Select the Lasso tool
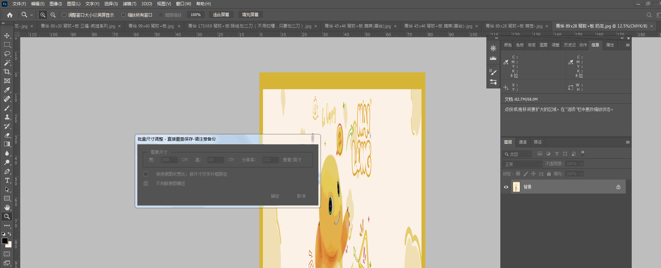The width and height of the screenshot is (661, 268). [x=7, y=54]
